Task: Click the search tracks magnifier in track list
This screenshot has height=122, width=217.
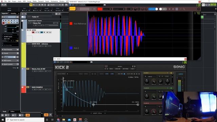Action: click(59, 14)
